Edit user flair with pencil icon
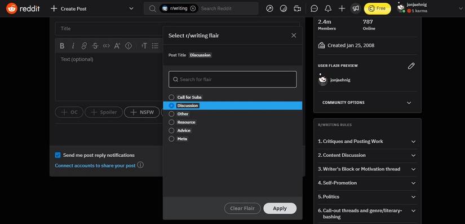 411,66
